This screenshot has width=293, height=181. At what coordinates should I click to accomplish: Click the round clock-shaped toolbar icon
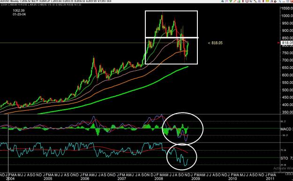tap(247, 1)
